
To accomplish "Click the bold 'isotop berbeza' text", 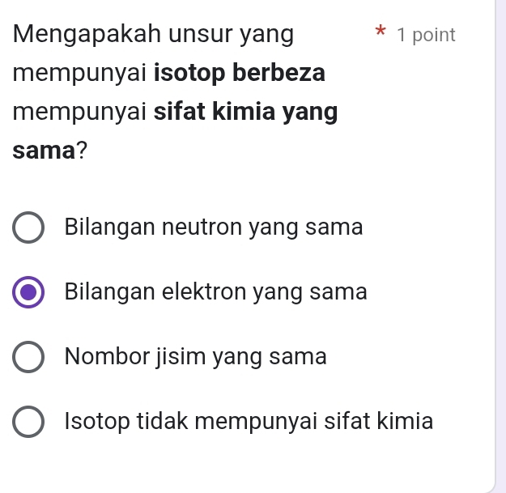I will click(x=240, y=73).
